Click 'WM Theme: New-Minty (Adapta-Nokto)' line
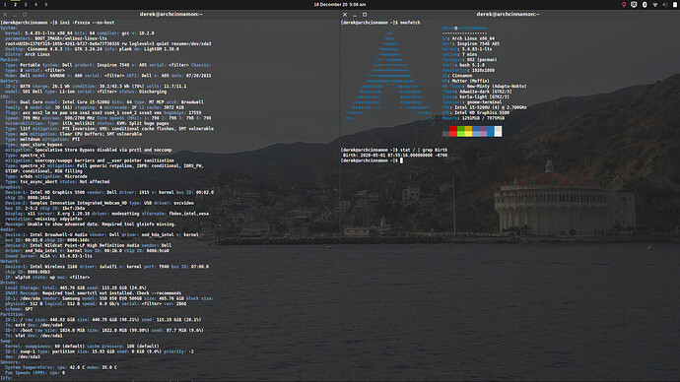 (x=485, y=87)
